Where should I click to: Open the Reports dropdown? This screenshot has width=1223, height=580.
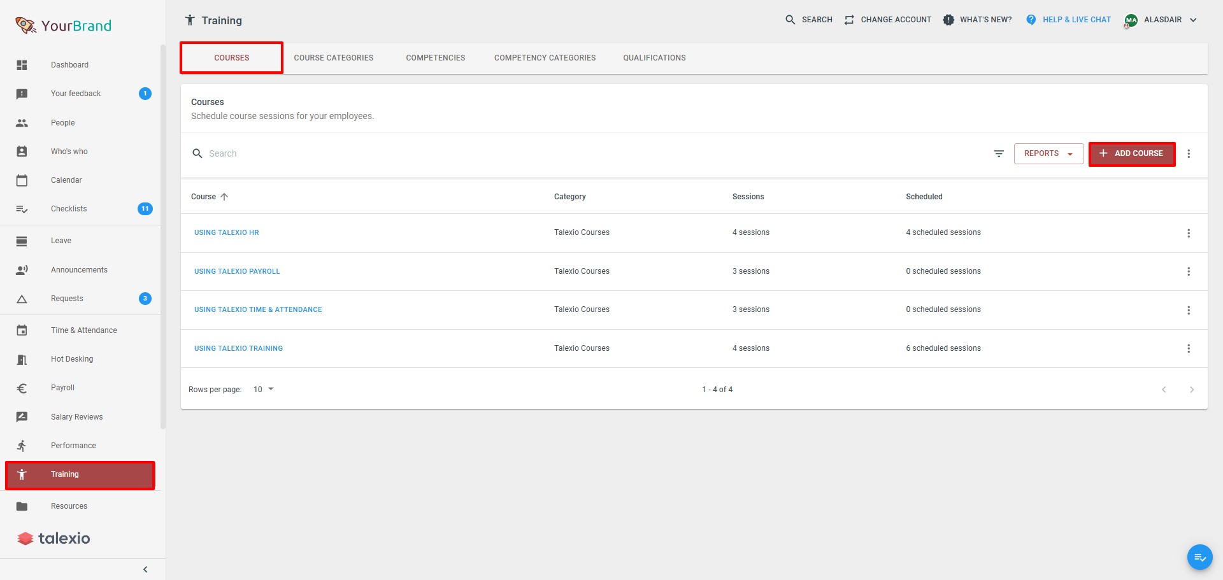coord(1048,153)
